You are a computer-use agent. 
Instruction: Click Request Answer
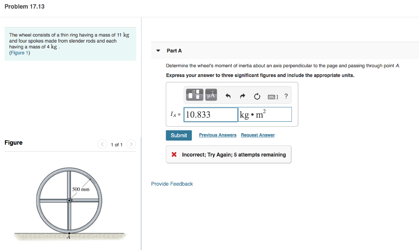pyautogui.click(x=257, y=135)
